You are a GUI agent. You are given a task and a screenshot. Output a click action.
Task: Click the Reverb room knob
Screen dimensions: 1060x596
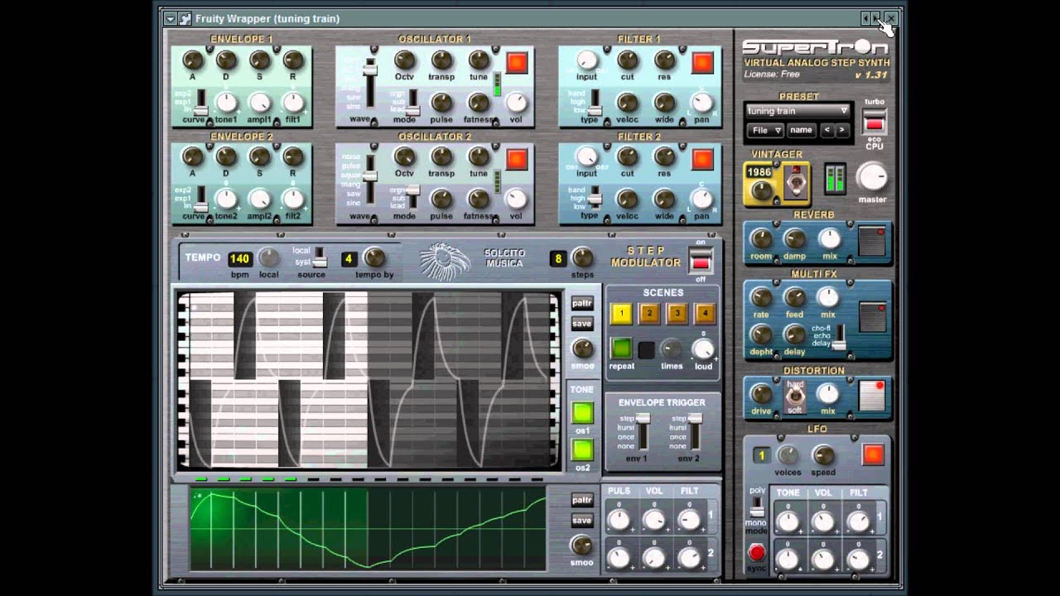761,239
